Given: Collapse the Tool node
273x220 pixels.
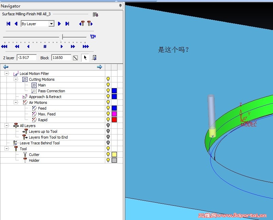Looking at the screenshot, I should (x=6, y=149).
